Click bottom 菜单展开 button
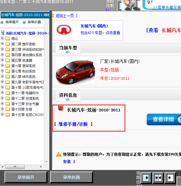The height and width of the screenshot is (186, 181). point(26,177)
